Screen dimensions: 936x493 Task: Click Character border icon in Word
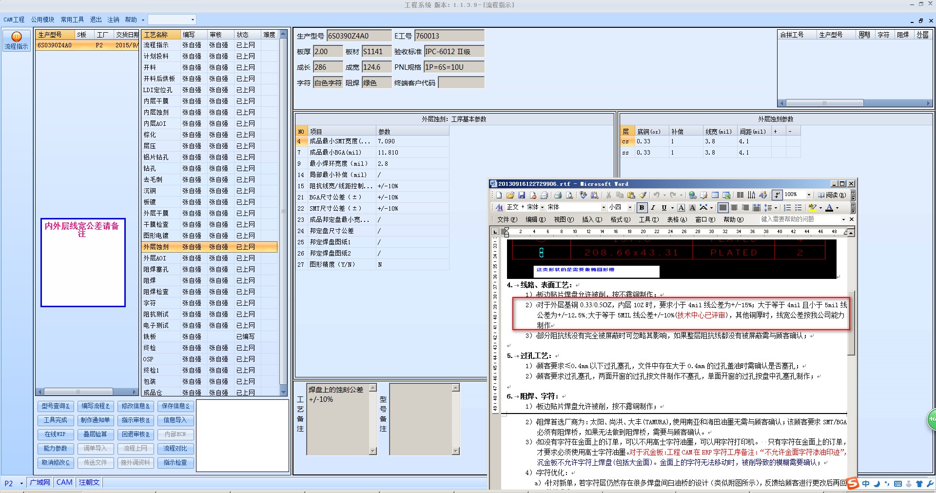click(681, 207)
